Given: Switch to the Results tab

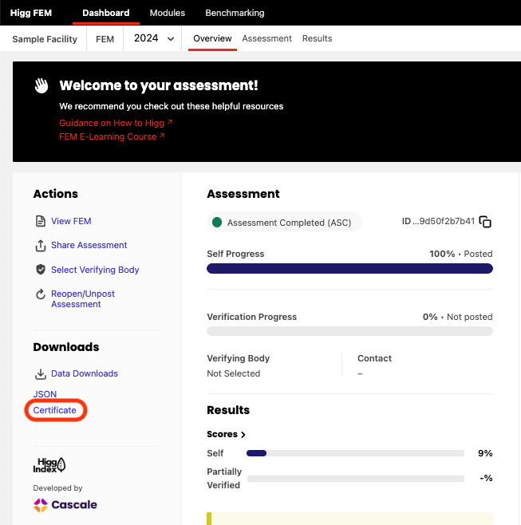Looking at the screenshot, I should (317, 38).
